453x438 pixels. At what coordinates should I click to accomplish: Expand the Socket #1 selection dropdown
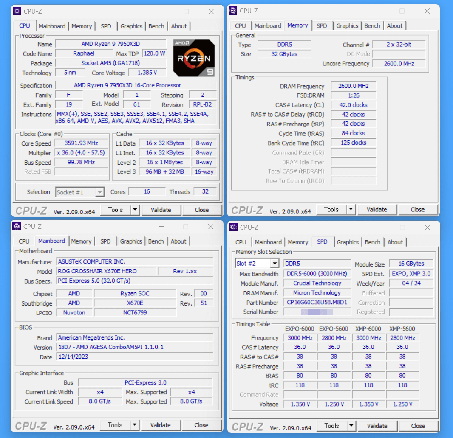coord(99,192)
